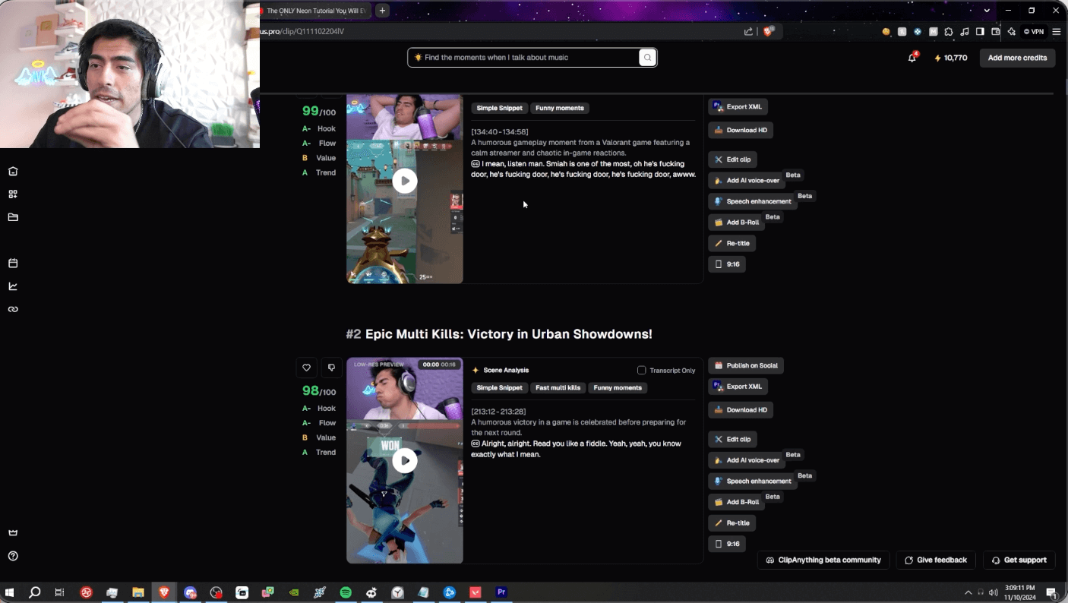Screen dimensions: 1068x603
Task: Open the folder icon in the left sidebar
Action: click(13, 217)
